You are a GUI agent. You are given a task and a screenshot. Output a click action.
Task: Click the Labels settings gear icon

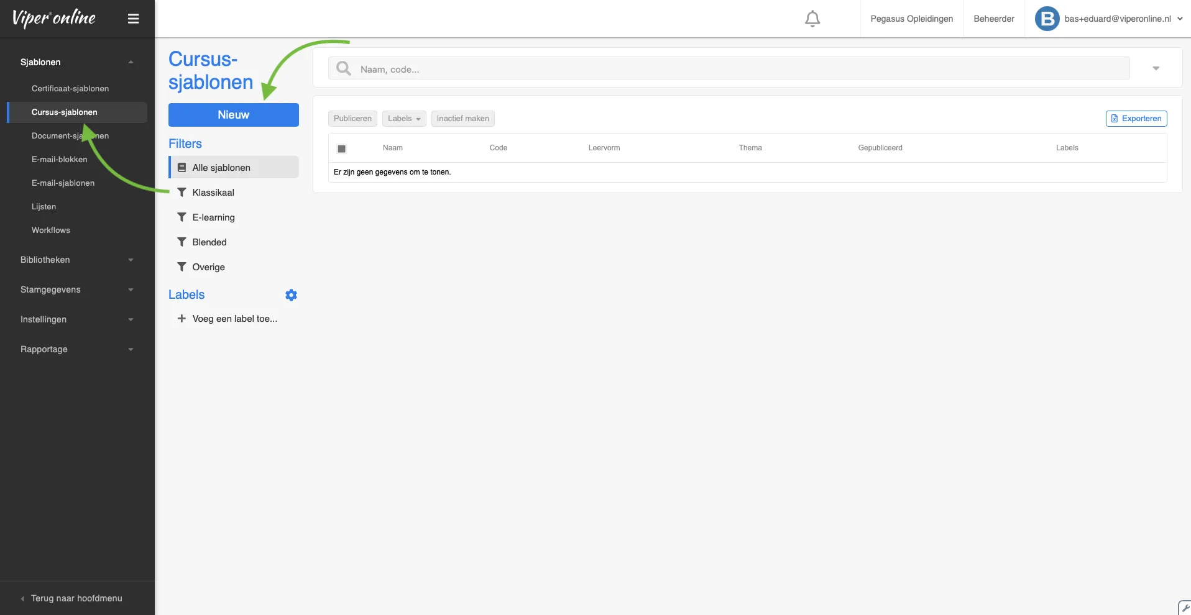click(x=291, y=295)
